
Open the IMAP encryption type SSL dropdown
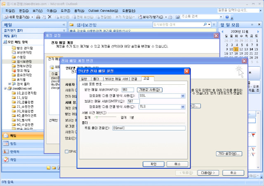pyautogui.click(x=183, y=96)
